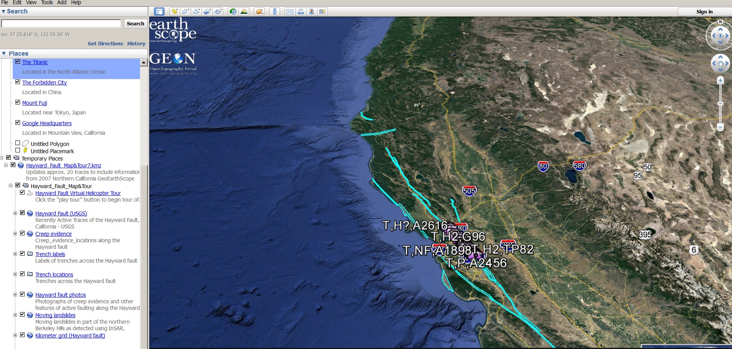Toggle the sidebar panel button
The height and width of the screenshot is (349, 732).
point(159,12)
